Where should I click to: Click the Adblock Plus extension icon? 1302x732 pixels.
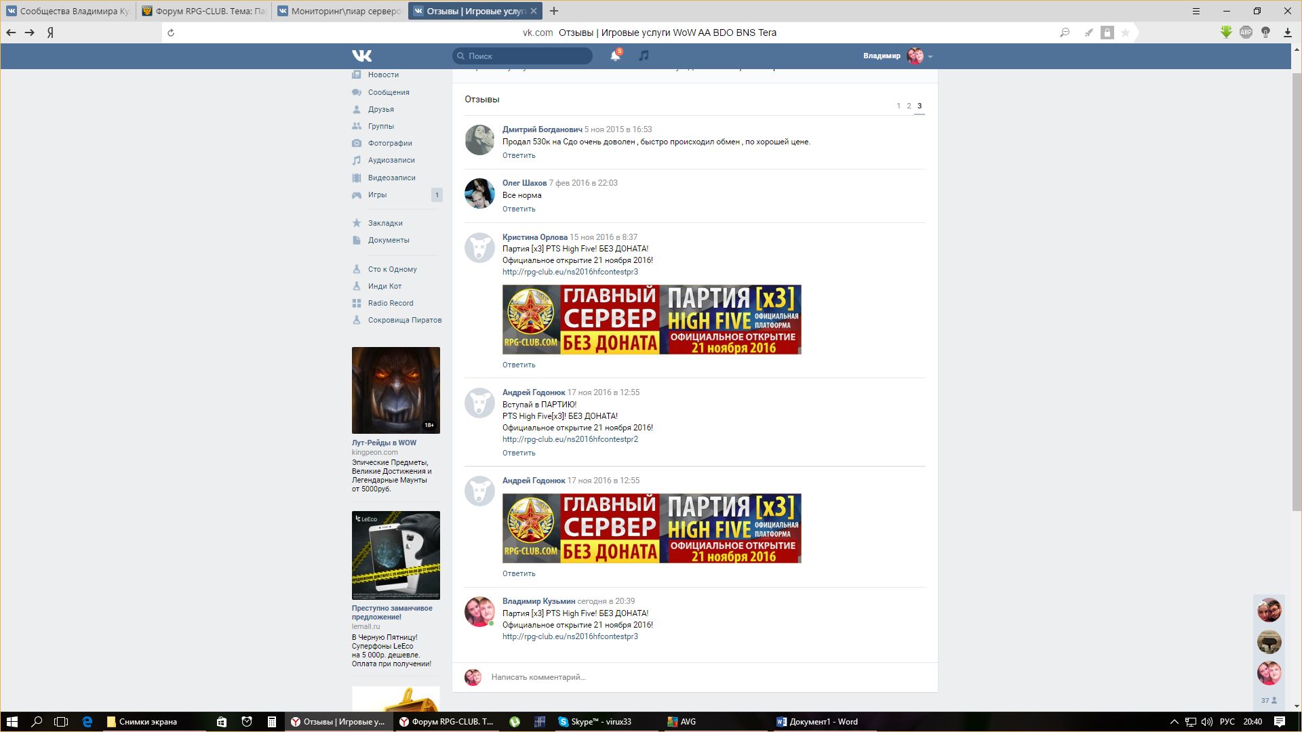tap(1246, 33)
